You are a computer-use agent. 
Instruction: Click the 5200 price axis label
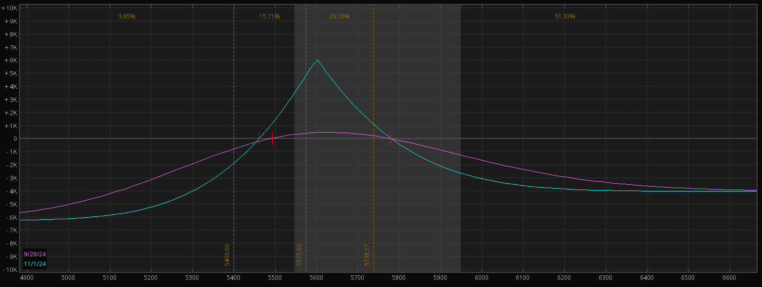pos(151,277)
